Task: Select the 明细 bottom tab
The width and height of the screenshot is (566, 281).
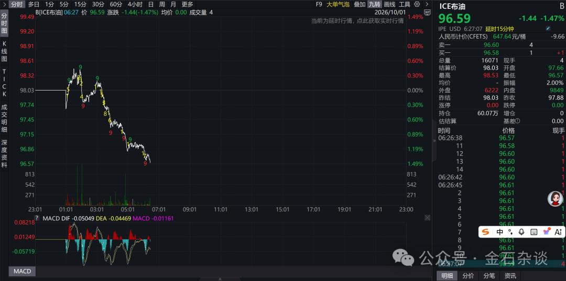Action: tap(447, 276)
